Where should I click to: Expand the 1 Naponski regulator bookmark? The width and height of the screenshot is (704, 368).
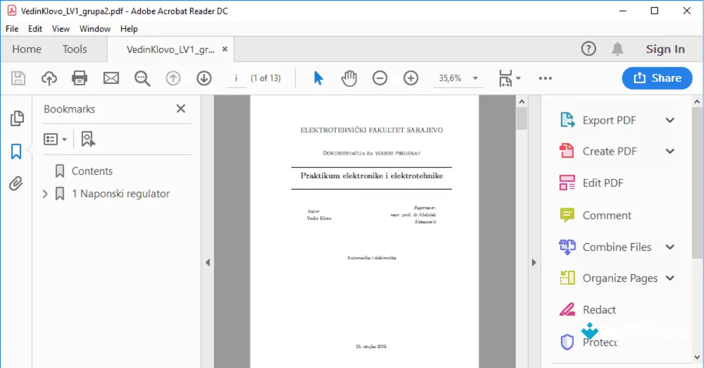click(46, 193)
